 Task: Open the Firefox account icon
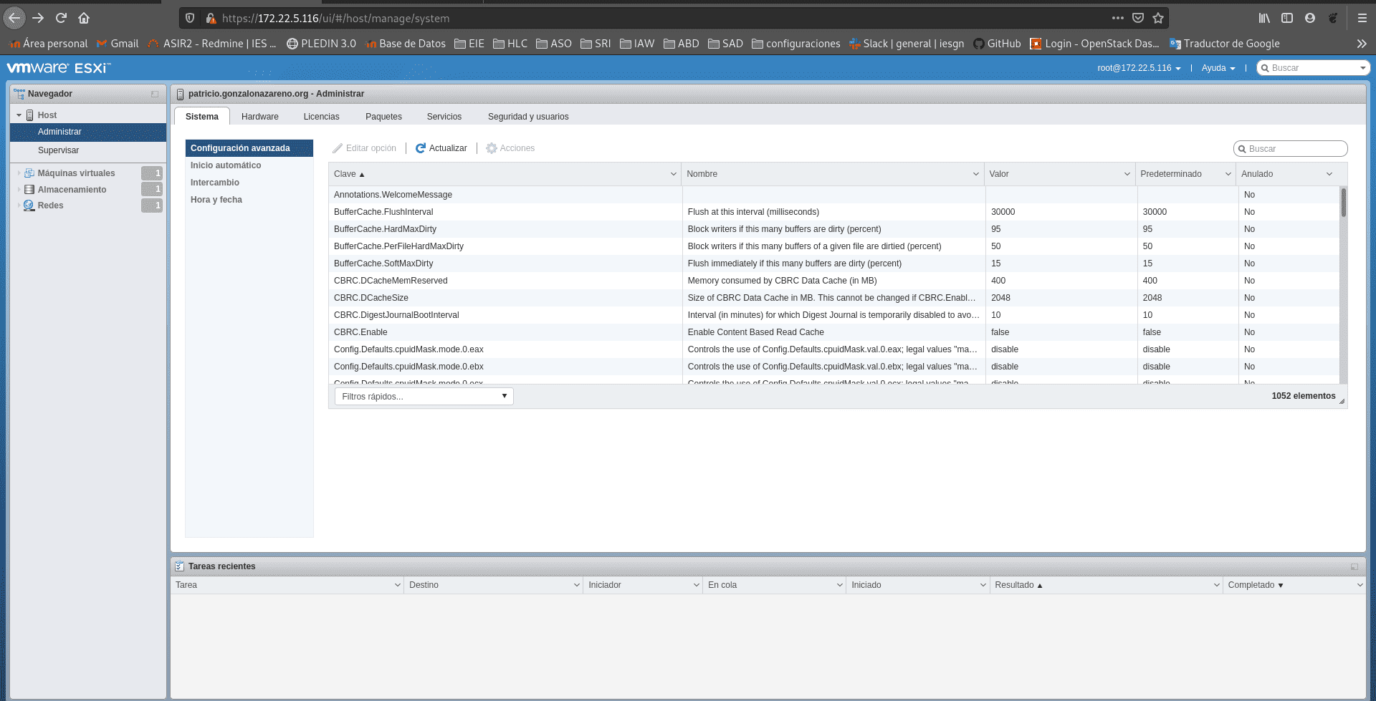(1310, 18)
